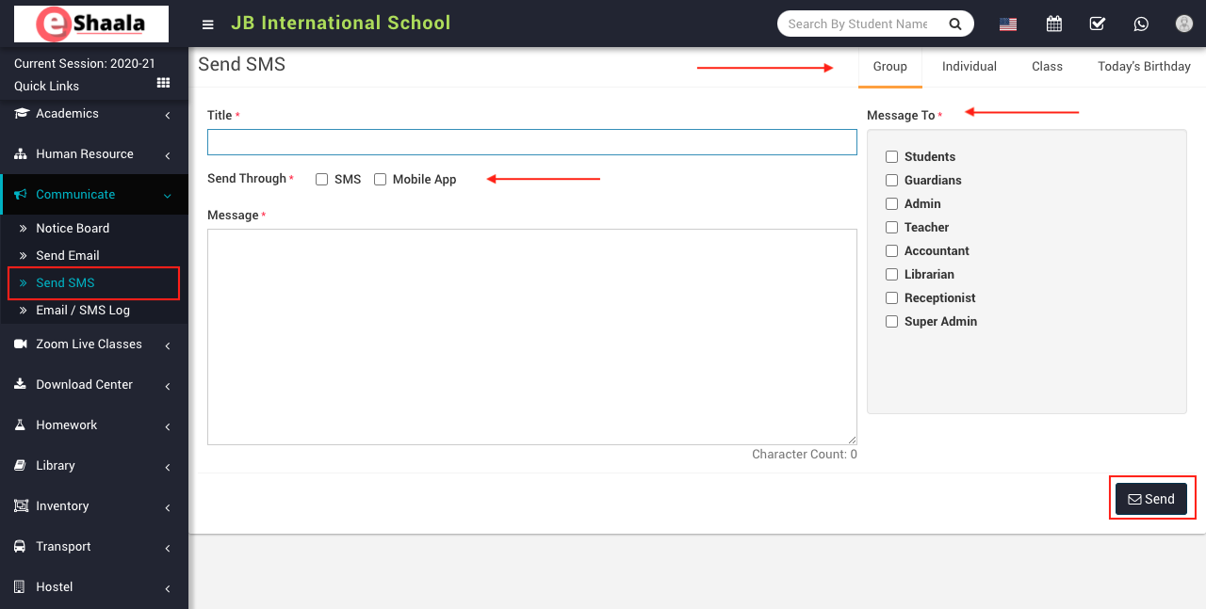Open Quick Links grid icon

[163, 84]
